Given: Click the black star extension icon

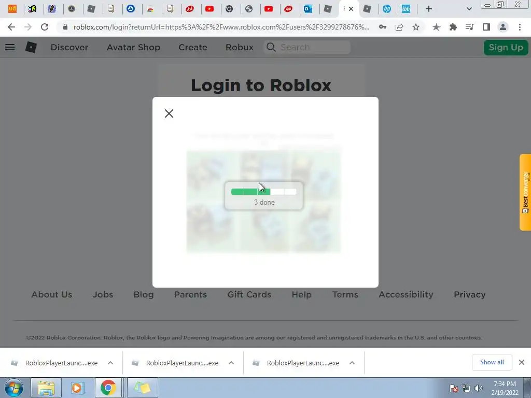Looking at the screenshot, I should pos(436,27).
